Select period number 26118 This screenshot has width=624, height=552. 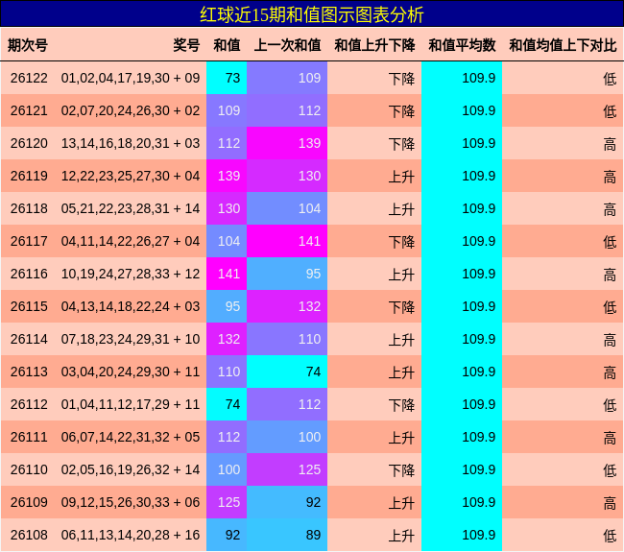[x=29, y=208]
